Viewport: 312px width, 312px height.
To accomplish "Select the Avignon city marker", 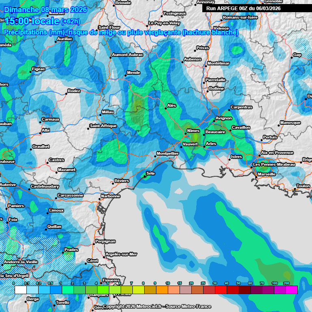I will [214, 121].
